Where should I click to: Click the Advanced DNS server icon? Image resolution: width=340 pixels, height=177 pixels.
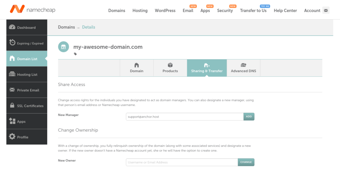243,65
